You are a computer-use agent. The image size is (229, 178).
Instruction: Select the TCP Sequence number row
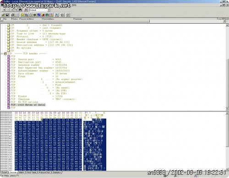coord(39,65)
